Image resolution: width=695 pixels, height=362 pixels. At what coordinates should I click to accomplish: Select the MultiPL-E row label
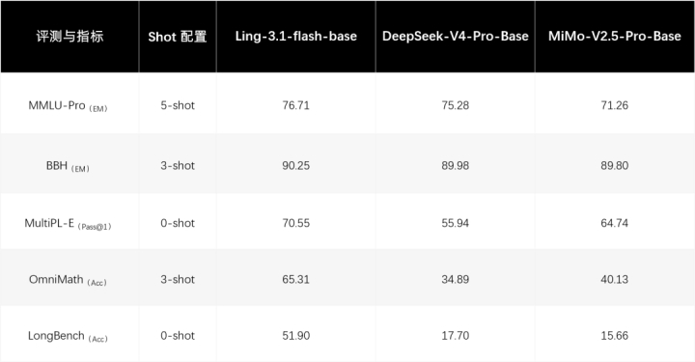pyautogui.click(x=68, y=224)
